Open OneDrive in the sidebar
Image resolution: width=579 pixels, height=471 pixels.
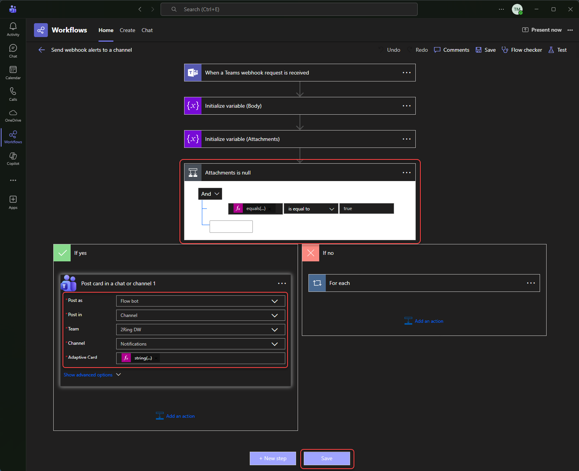point(13,116)
